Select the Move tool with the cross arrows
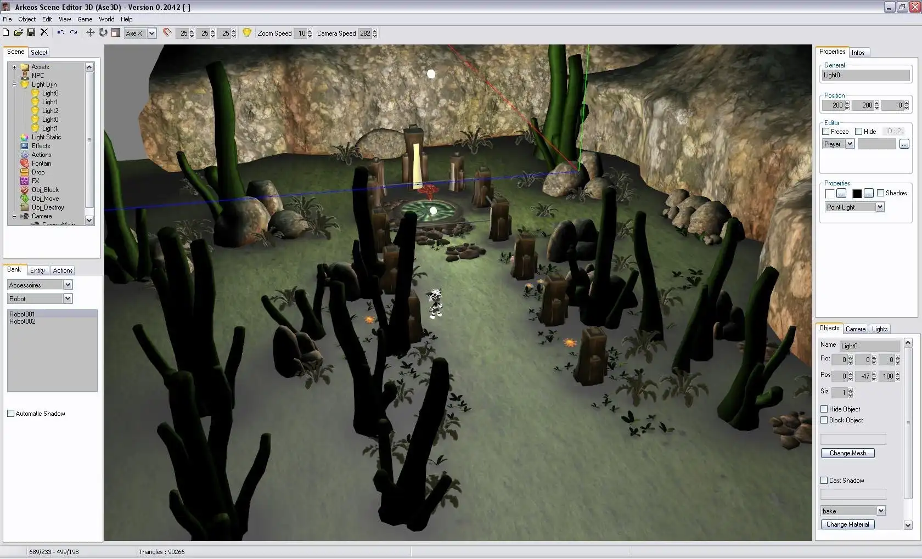 point(91,33)
